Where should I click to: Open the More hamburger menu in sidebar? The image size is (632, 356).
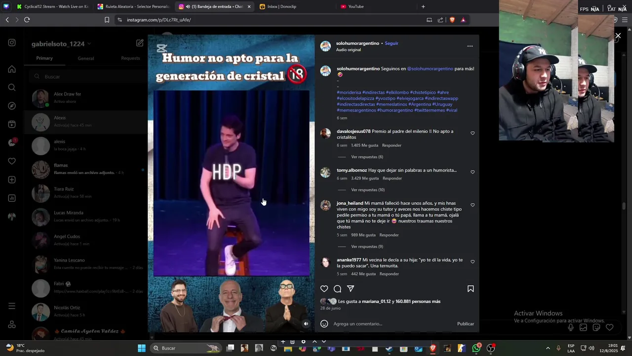tap(12, 306)
